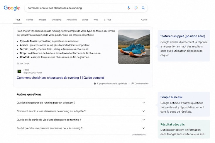This screenshot has width=215, height=143.
Task: Open Google Lens image search icon
Action: 136,8
